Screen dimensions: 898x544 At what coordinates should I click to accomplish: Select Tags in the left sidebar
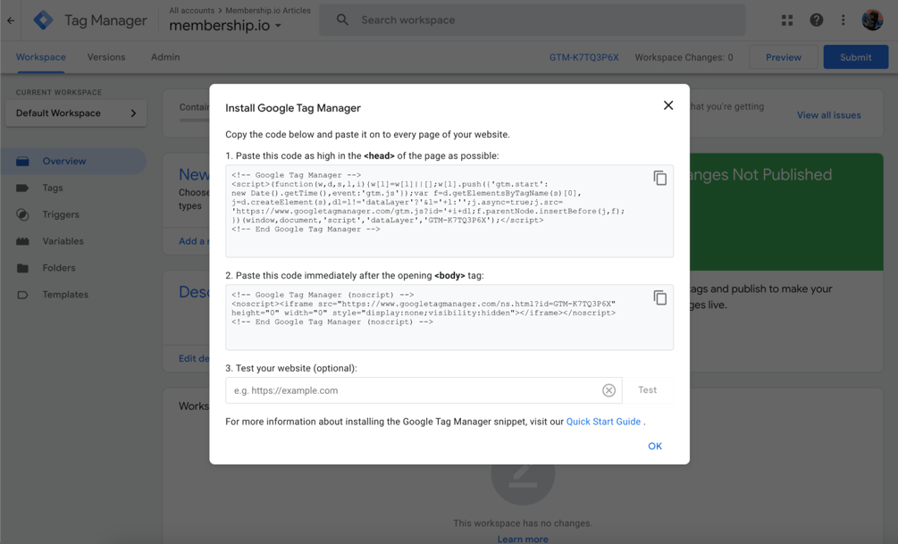pyautogui.click(x=54, y=188)
